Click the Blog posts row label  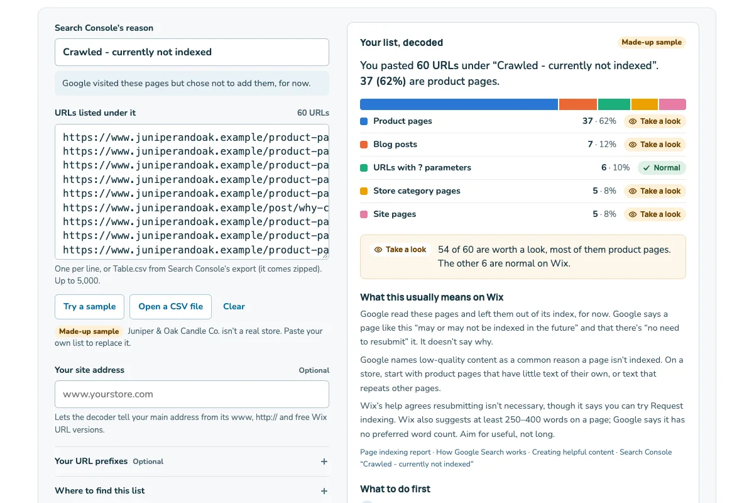395,145
